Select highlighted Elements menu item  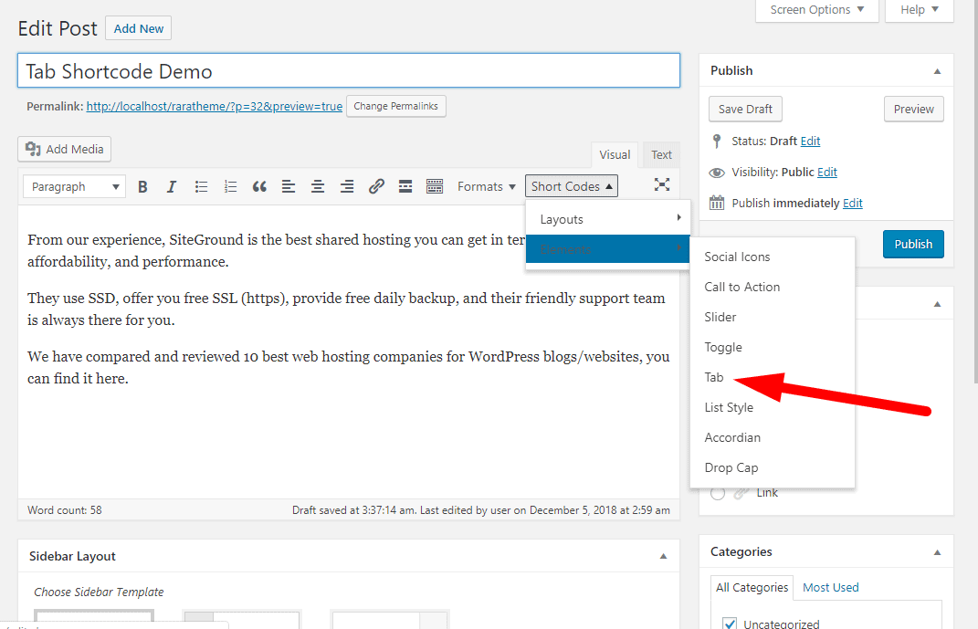point(608,249)
